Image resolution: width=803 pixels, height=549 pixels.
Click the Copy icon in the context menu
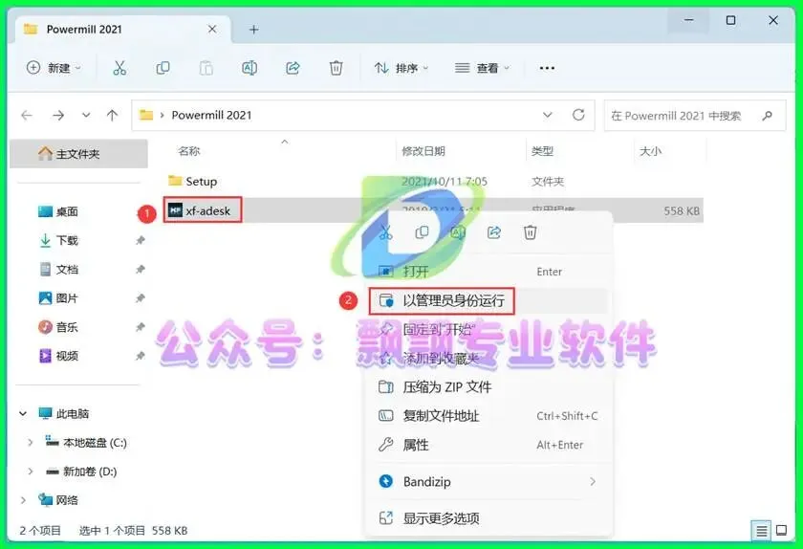pyautogui.click(x=422, y=232)
